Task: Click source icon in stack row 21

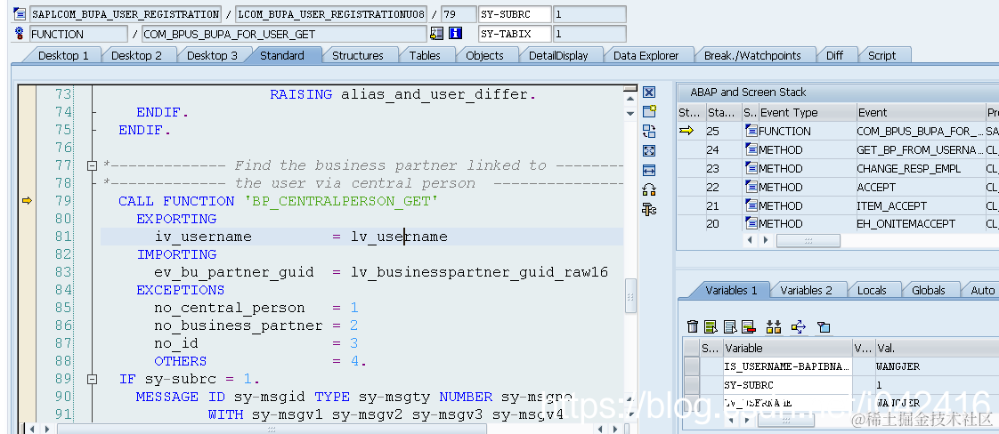Action: [x=751, y=205]
